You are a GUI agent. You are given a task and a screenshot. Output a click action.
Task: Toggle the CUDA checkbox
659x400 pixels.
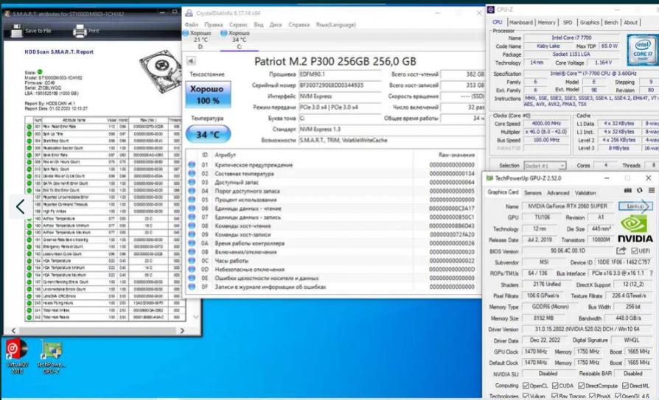pos(555,385)
